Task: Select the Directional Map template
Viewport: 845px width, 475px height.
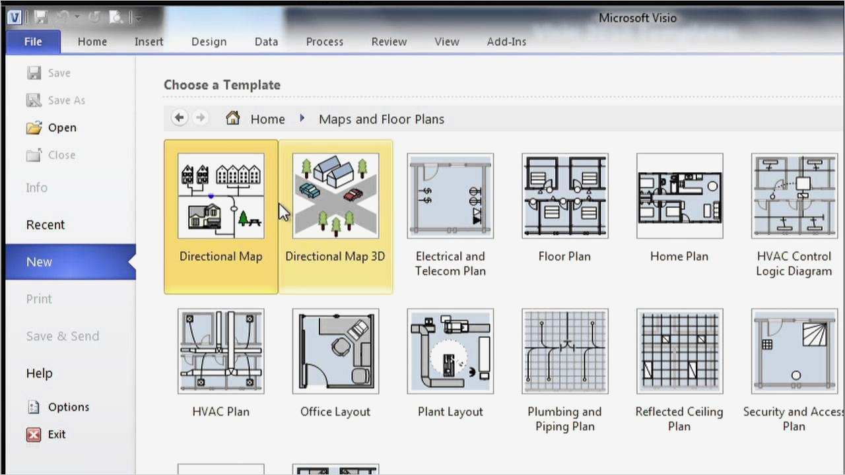Action: 221,216
